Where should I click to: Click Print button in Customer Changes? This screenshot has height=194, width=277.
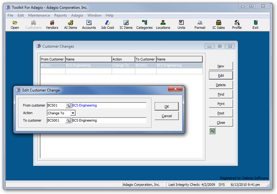coord(221,104)
